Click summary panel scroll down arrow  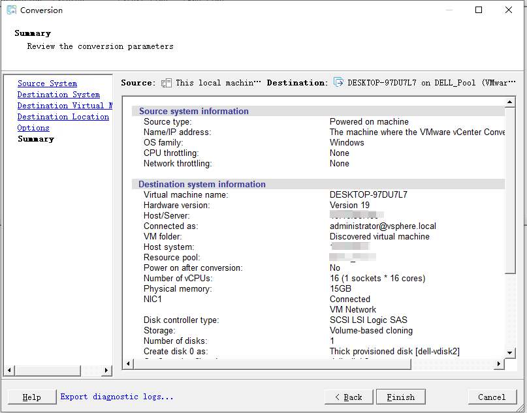(510, 352)
